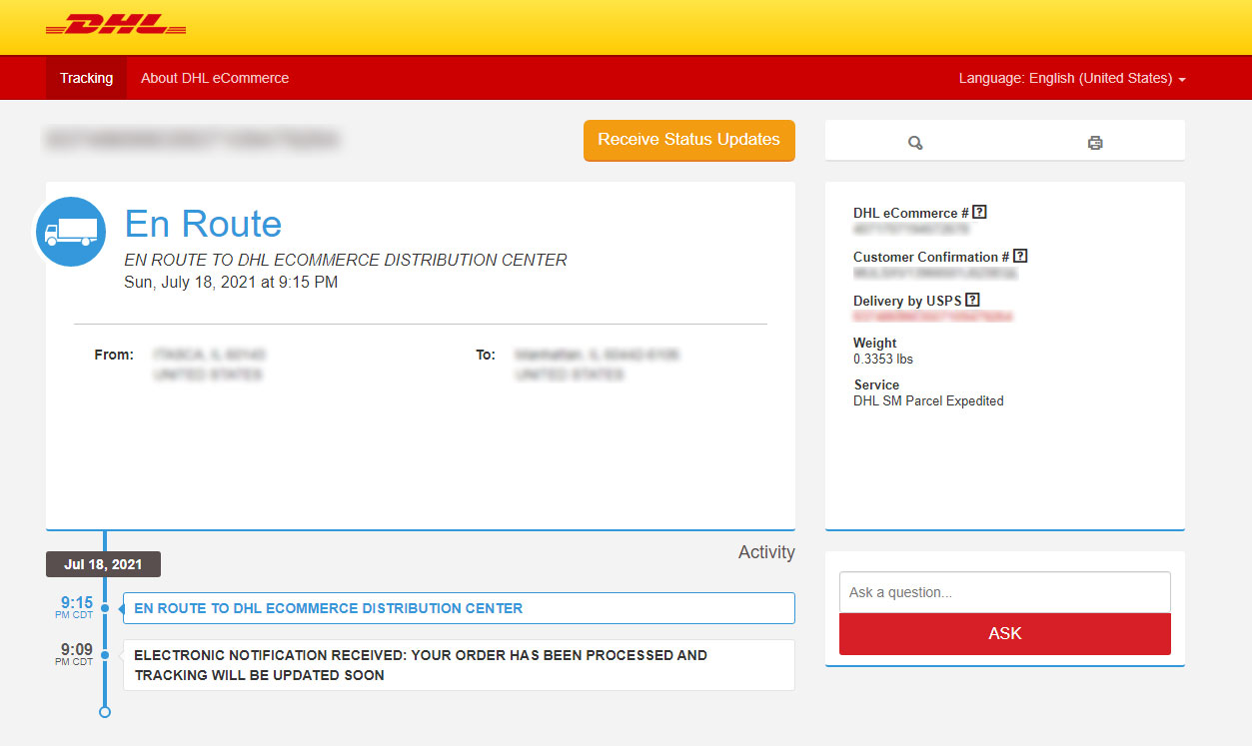Select the Electronic Notification Received activity entry
Image resolution: width=1252 pixels, height=746 pixels.
click(x=459, y=665)
